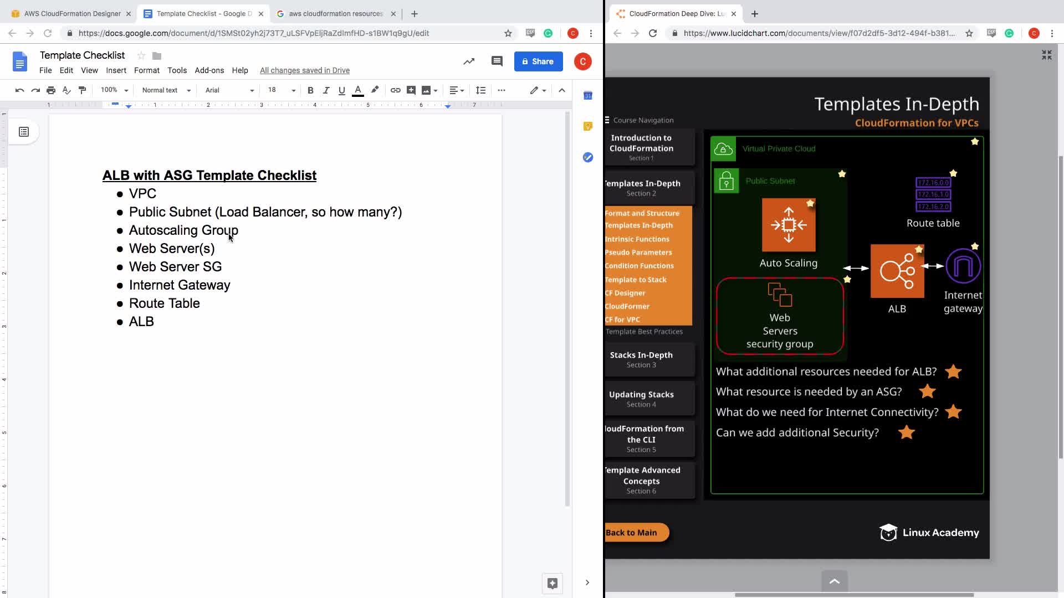Open the Explore button at bottom

click(x=552, y=582)
